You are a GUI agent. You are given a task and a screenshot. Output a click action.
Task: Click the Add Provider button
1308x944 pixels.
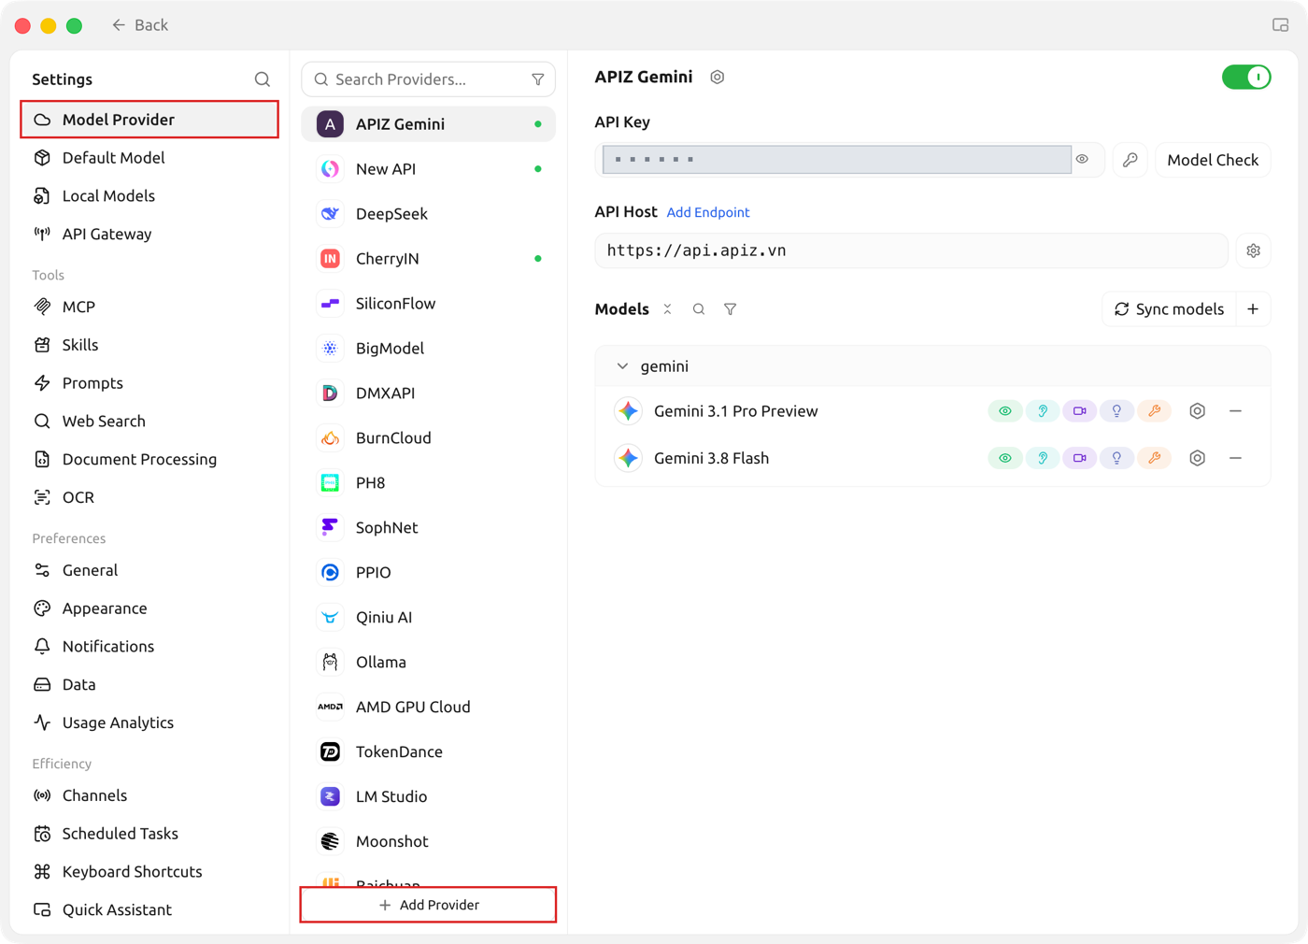pyautogui.click(x=429, y=905)
